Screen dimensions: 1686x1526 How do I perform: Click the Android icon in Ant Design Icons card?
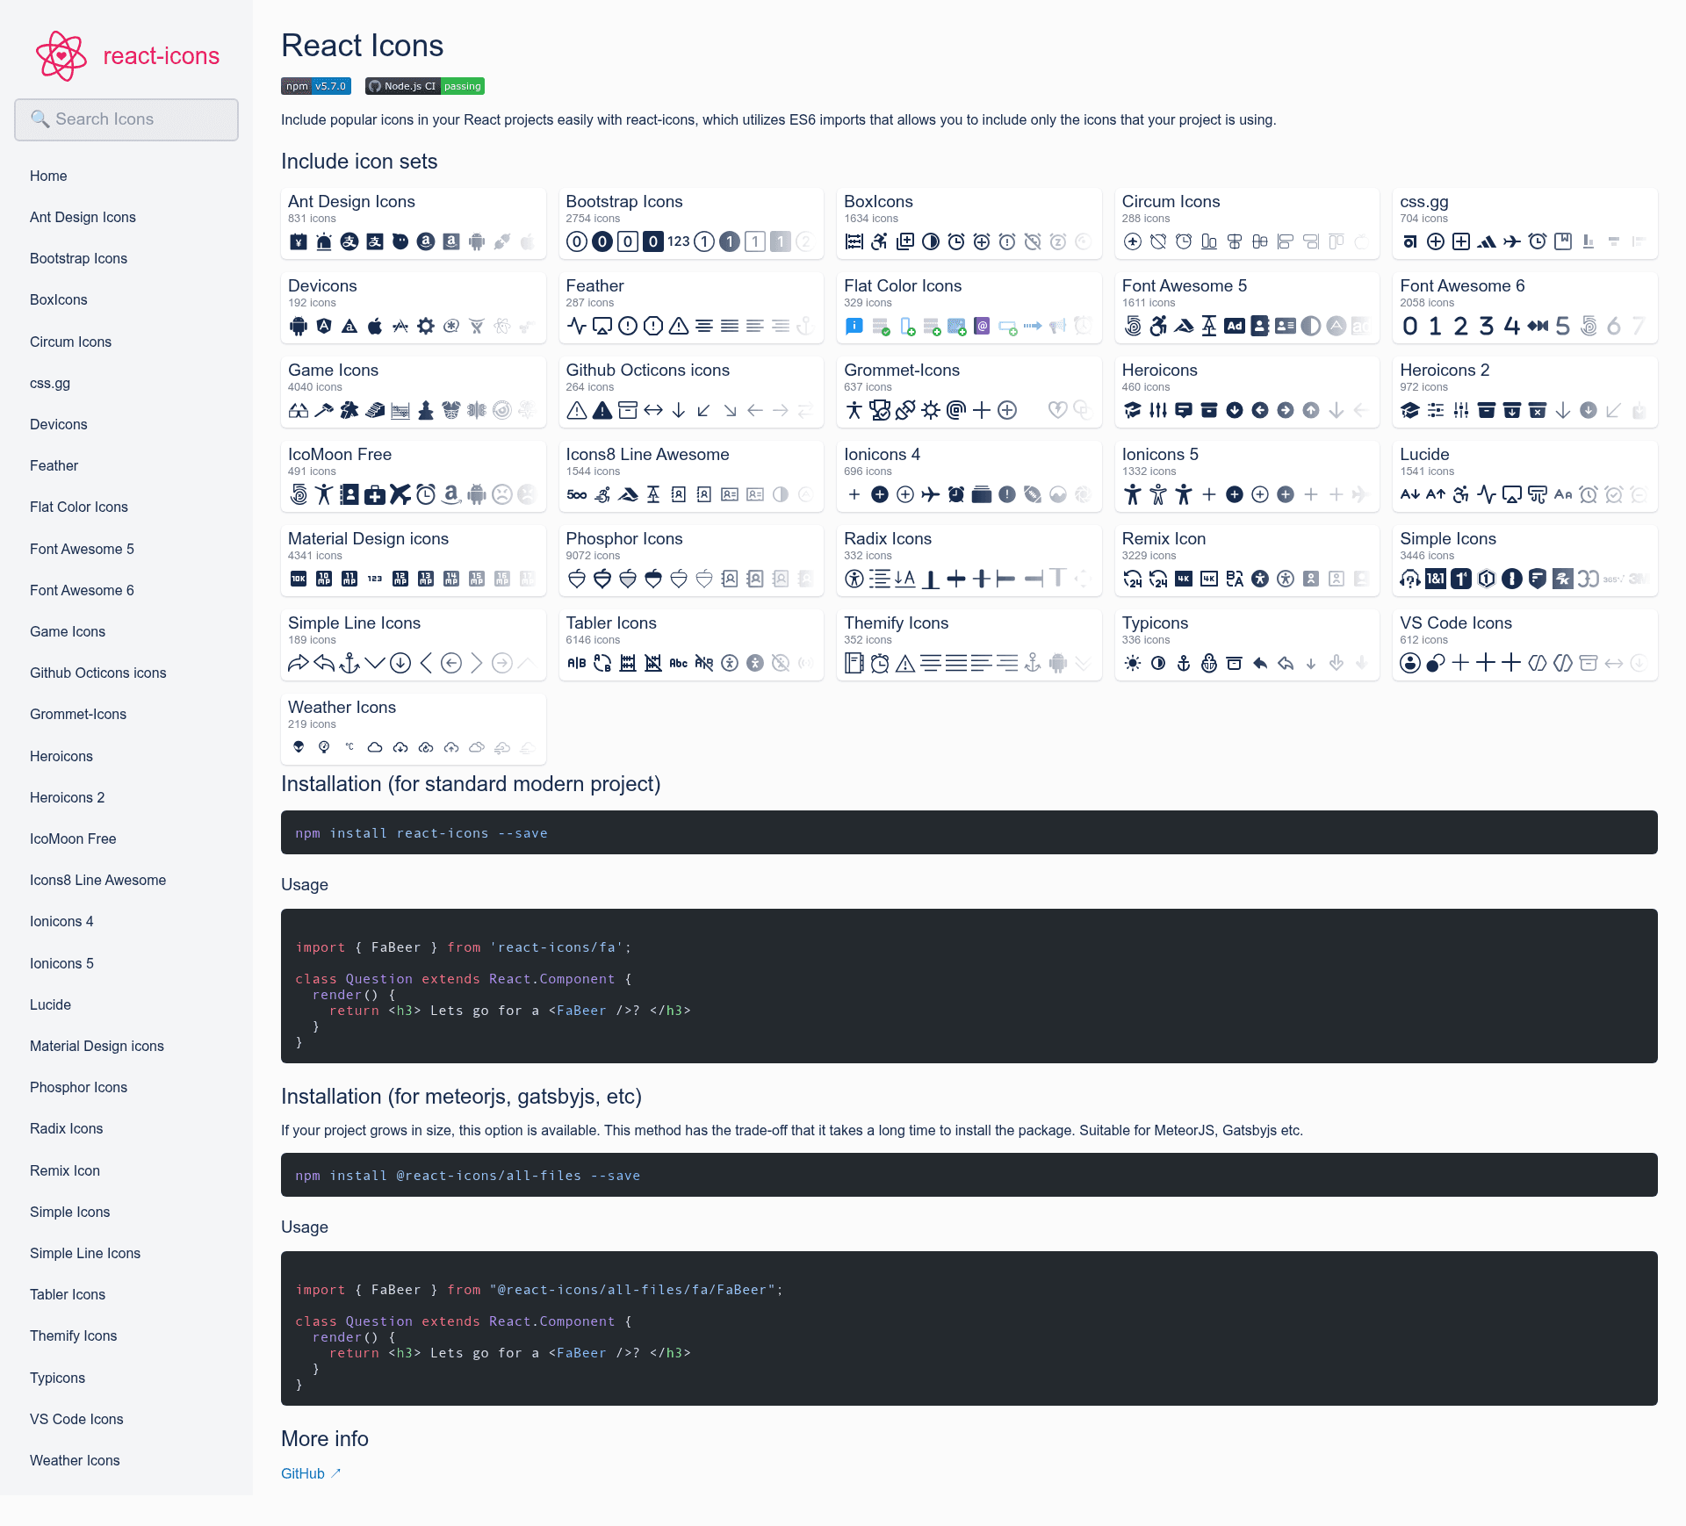pyautogui.click(x=477, y=241)
